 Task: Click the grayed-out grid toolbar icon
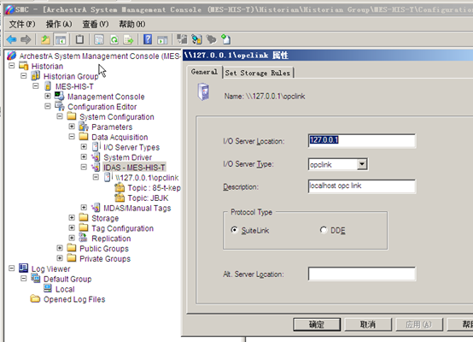point(182,39)
